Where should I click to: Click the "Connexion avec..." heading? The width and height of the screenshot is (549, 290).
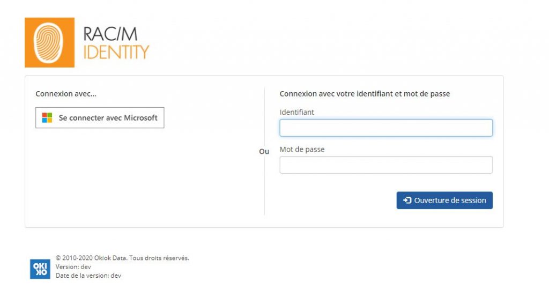66,94
